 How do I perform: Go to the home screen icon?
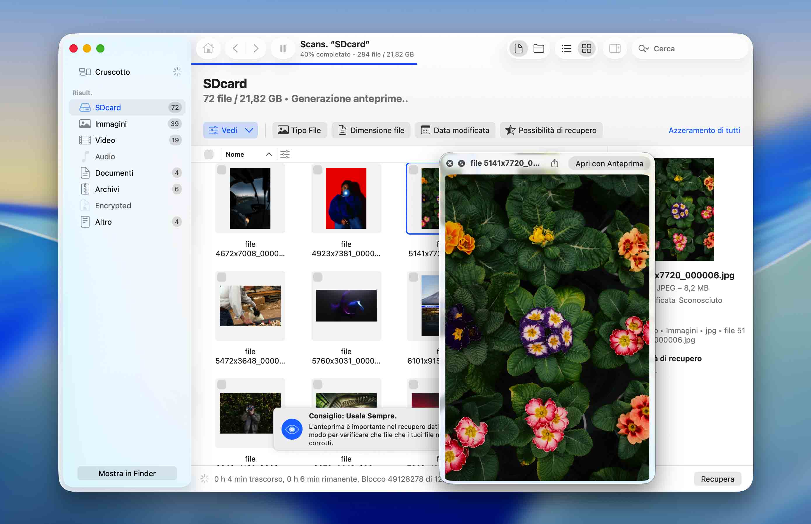tap(208, 49)
